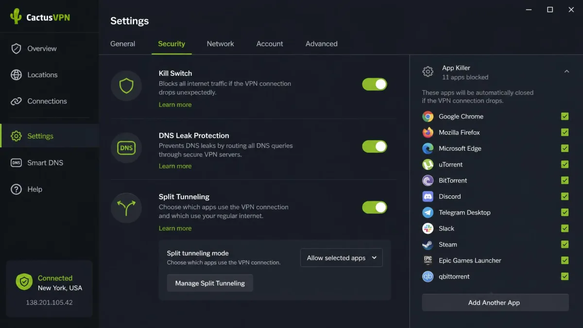Screen dimensions: 583x328
Task: Click the Connections chain-link icon
Action: point(16,101)
